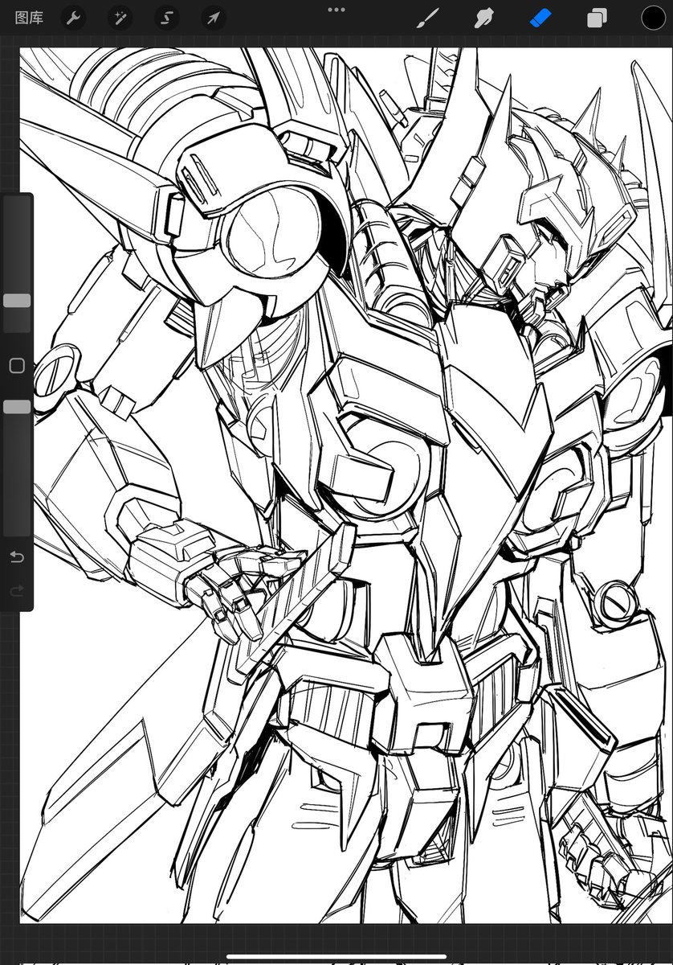Open the Gallery (图库) button
673x965 pixels.
pyautogui.click(x=29, y=18)
